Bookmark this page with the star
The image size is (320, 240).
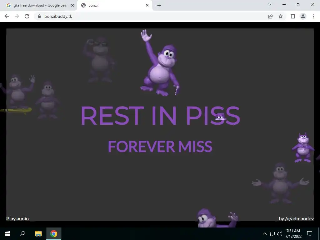[x=281, y=16]
